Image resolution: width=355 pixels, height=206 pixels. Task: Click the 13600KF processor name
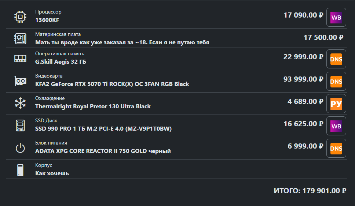[47, 20]
